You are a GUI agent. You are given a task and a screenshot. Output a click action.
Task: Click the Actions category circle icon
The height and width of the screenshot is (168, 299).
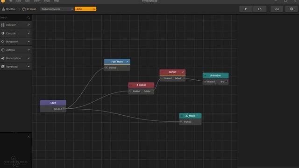click(x=3, y=50)
